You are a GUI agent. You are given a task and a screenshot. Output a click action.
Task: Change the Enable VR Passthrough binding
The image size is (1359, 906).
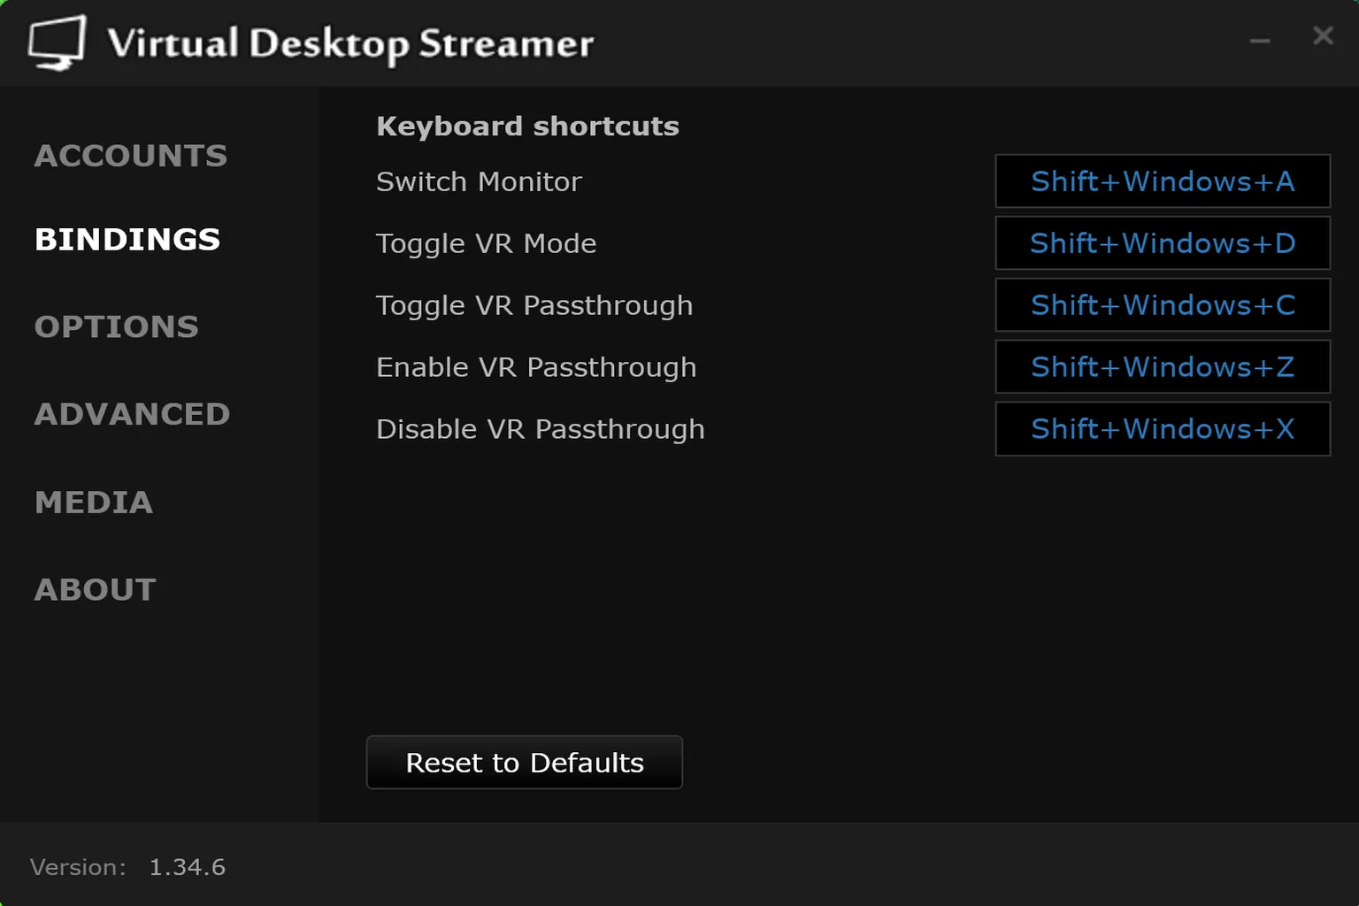[x=1162, y=367]
